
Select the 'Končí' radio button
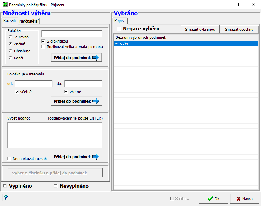pos(11,58)
